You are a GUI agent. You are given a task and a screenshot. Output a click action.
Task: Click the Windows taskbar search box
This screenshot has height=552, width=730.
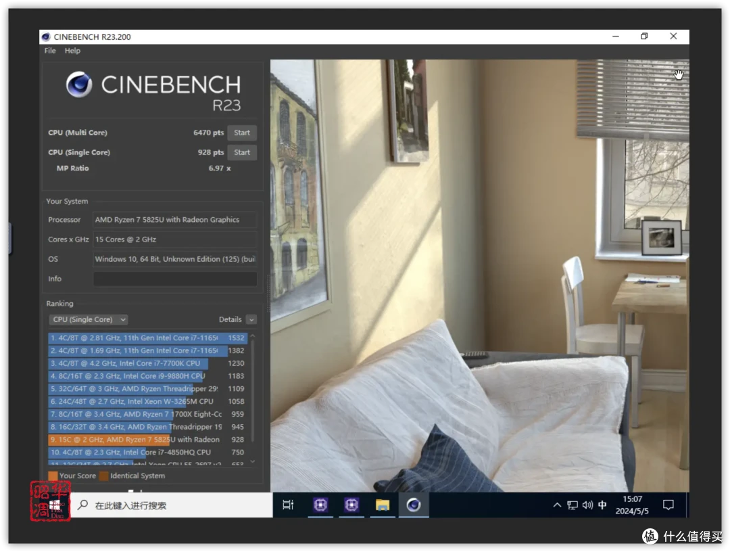click(172, 505)
